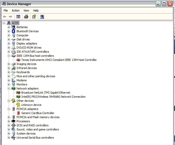
Task: Collapse the Other devices node
Action: coord(9,101)
